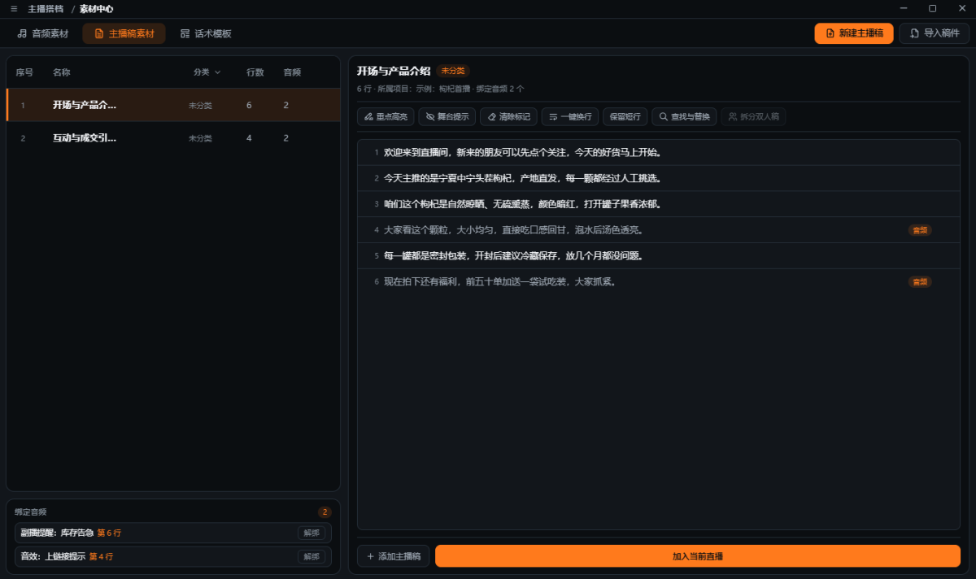Click the 拆分双人稿 split button
Viewport: 976px width, 579px height.
(753, 117)
